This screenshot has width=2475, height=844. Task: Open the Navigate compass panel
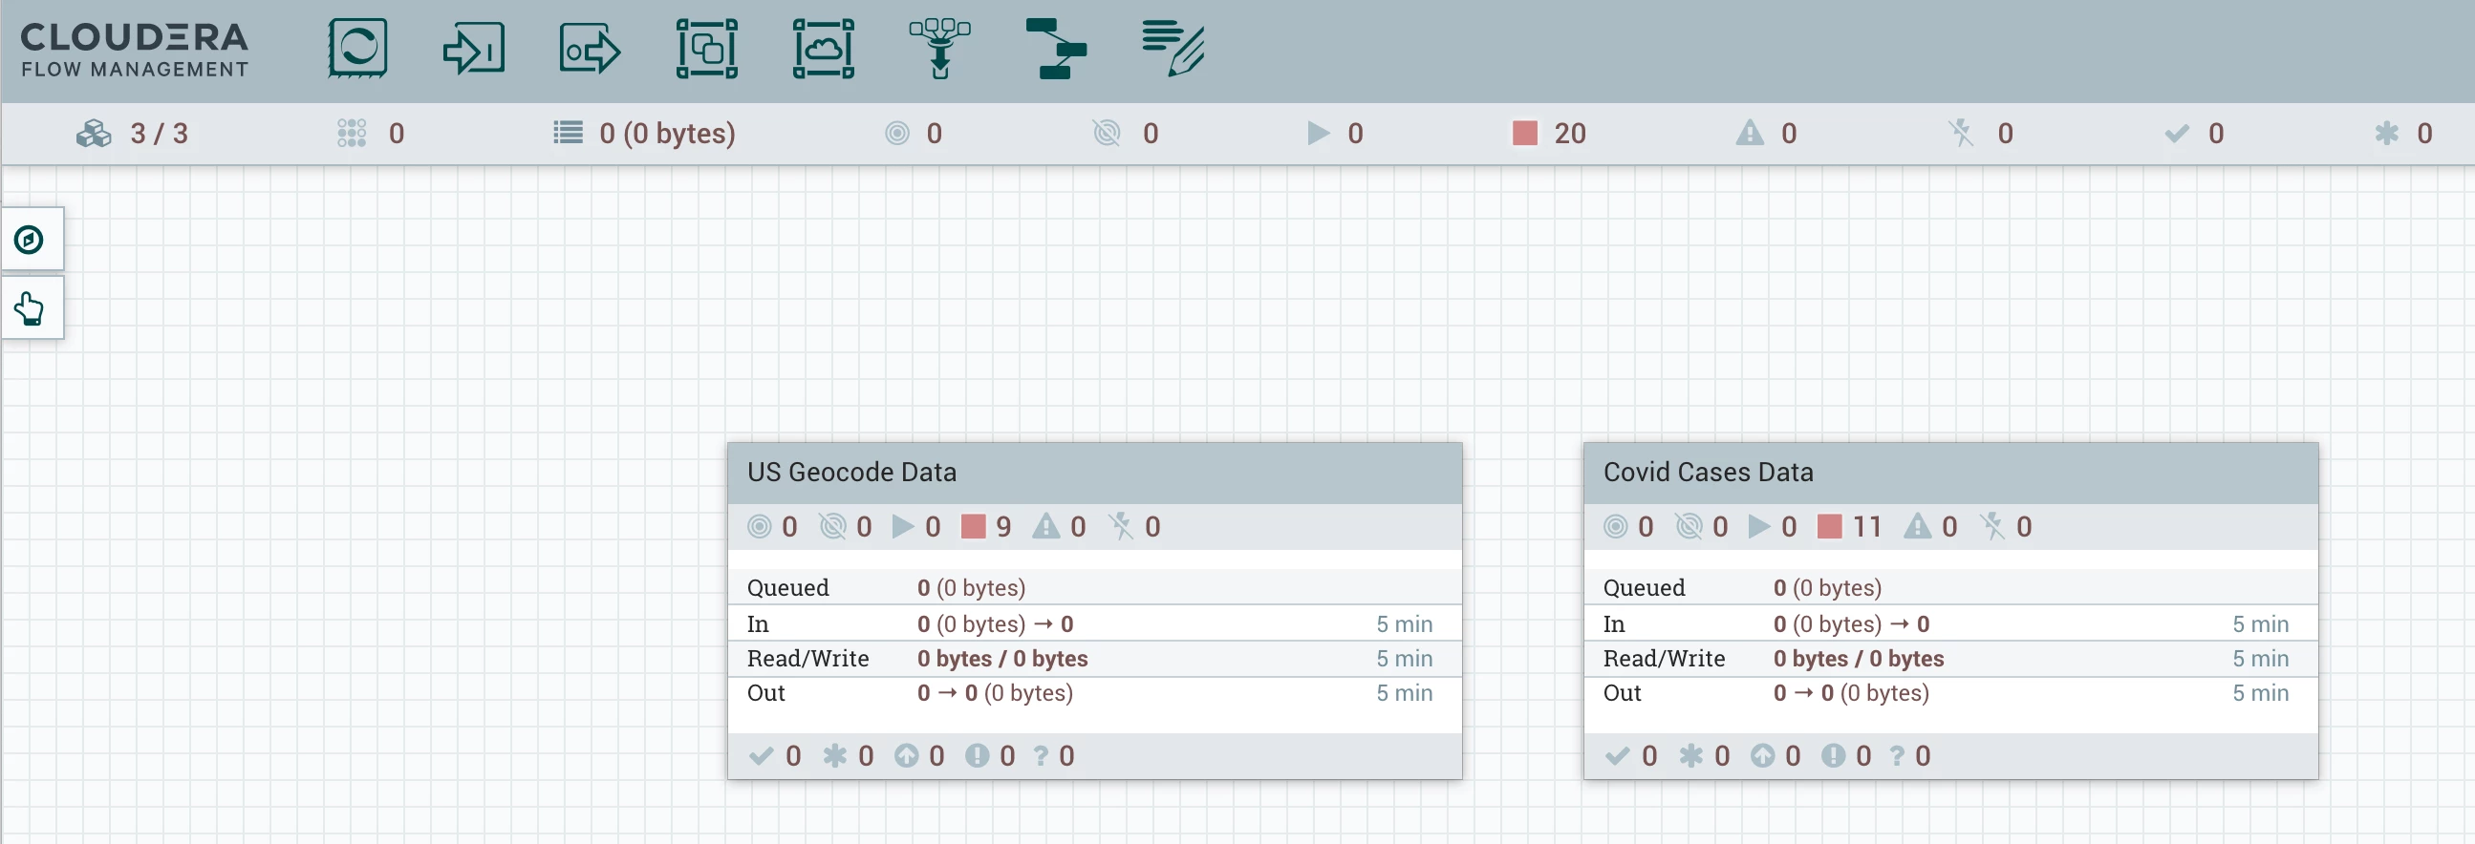click(x=30, y=239)
